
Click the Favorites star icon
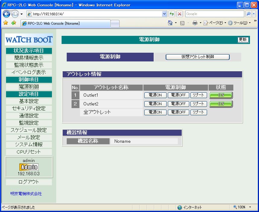(5, 23)
